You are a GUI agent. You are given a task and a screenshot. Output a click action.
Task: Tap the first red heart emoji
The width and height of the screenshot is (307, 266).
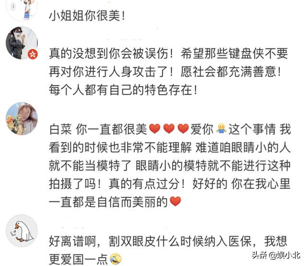coord(154,129)
